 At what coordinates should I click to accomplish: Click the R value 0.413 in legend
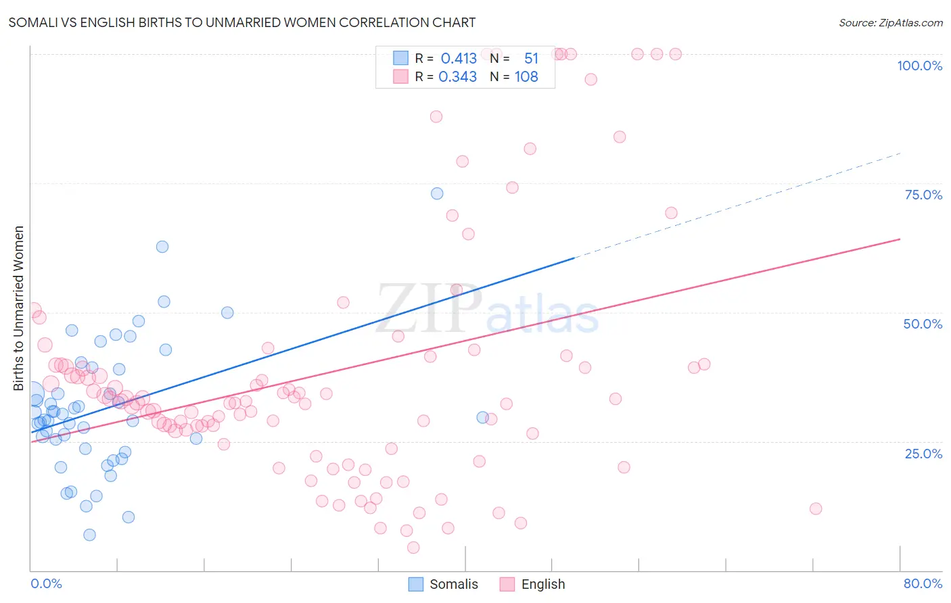coord(459,58)
